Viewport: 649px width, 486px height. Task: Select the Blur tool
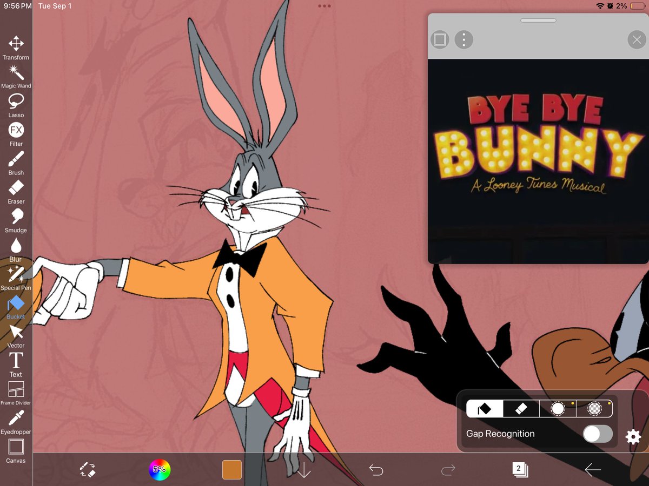tap(16, 249)
